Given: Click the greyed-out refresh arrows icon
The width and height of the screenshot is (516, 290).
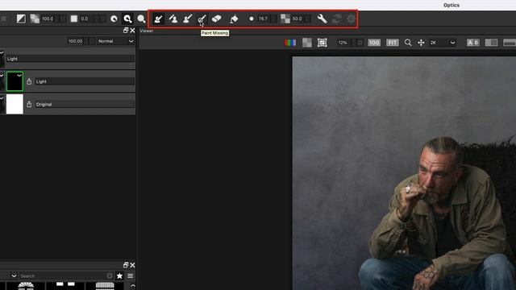Looking at the screenshot, I should [336, 19].
